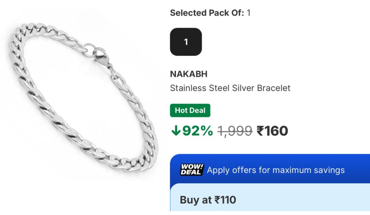370x215 pixels.
Task: Click Apply offers for maximum savings
Action: click(x=276, y=170)
